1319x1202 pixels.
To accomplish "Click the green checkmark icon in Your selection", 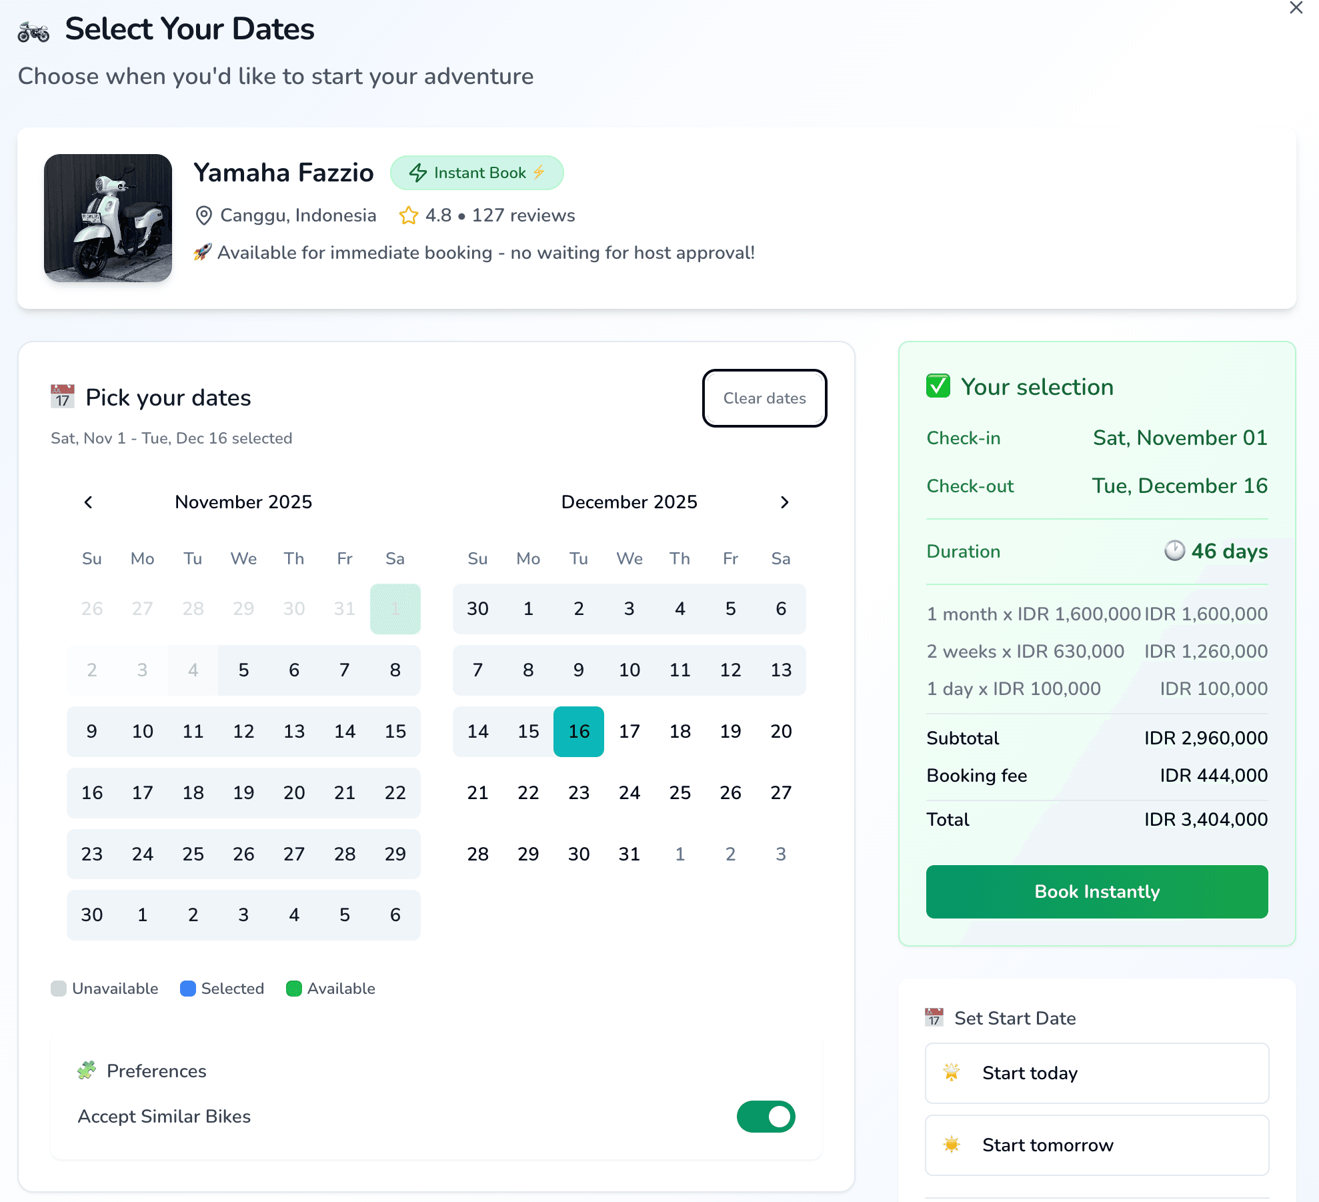I will coord(938,386).
